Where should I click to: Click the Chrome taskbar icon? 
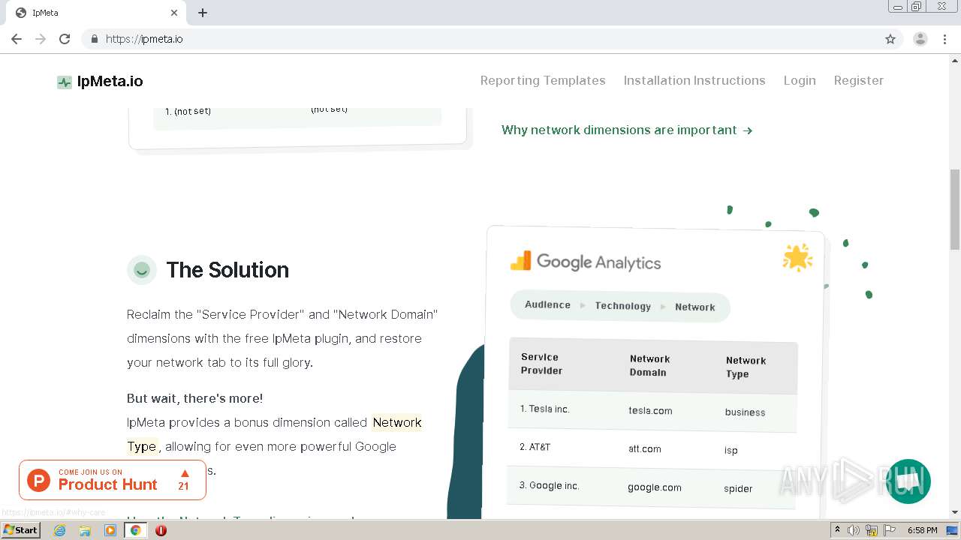click(136, 530)
